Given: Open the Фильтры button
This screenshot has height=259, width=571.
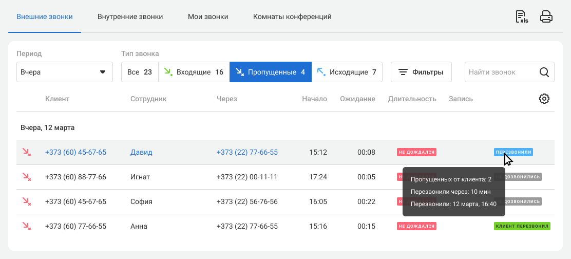Looking at the screenshot, I should pos(421,72).
